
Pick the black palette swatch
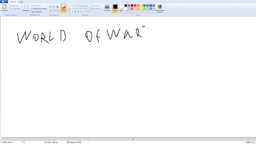tap(126, 6)
